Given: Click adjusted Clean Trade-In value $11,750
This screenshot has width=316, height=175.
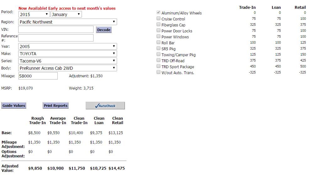Looking at the screenshot, I should pyautogui.click(x=77, y=168).
